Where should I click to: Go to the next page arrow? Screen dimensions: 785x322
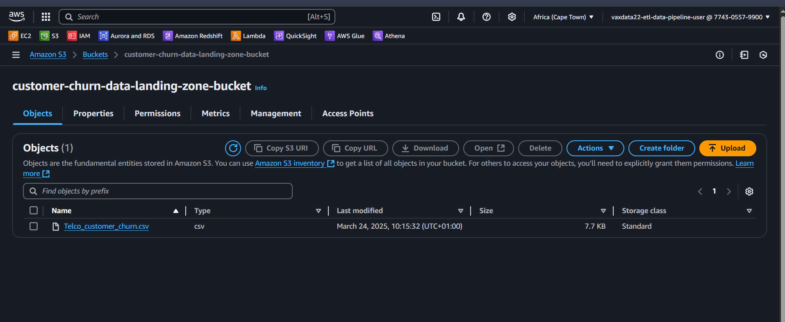(729, 191)
